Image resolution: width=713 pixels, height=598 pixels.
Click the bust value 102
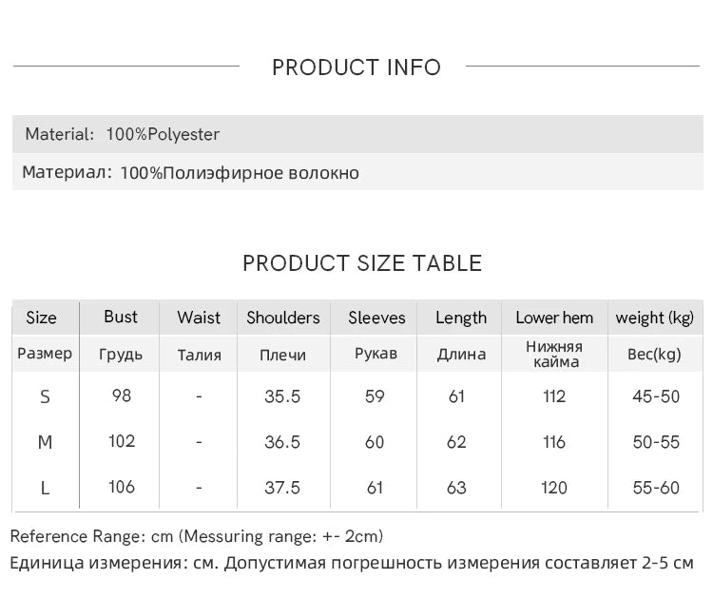click(x=122, y=441)
